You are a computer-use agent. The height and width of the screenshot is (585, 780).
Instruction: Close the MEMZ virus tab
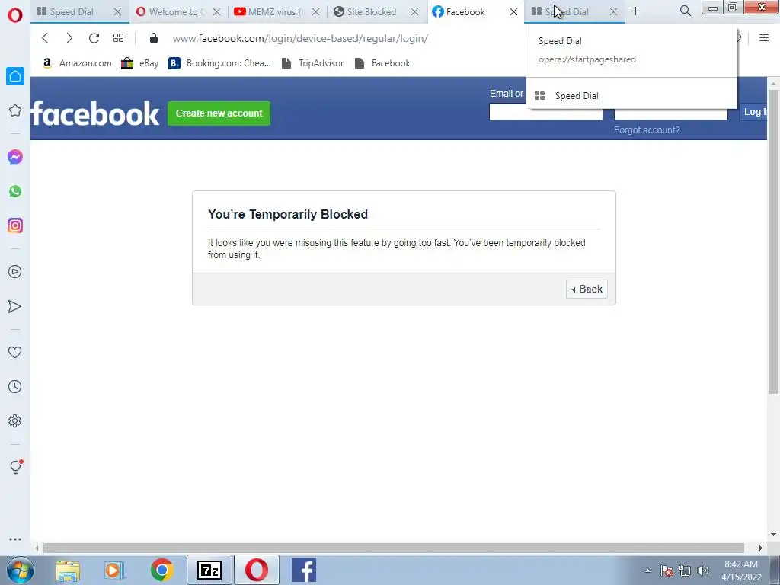point(315,12)
